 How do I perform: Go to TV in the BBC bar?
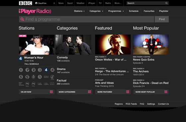click(100, 3)
